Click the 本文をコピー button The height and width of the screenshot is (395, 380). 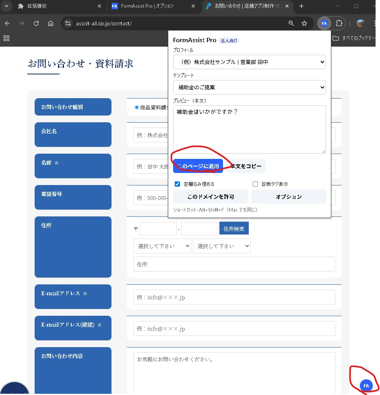pyautogui.click(x=246, y=166)
